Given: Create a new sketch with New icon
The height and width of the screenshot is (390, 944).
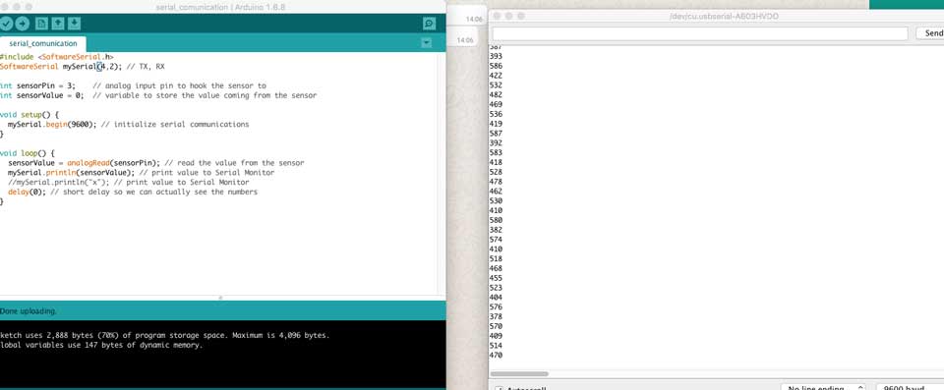Looking at the screenshot, I should pos(41,24).
